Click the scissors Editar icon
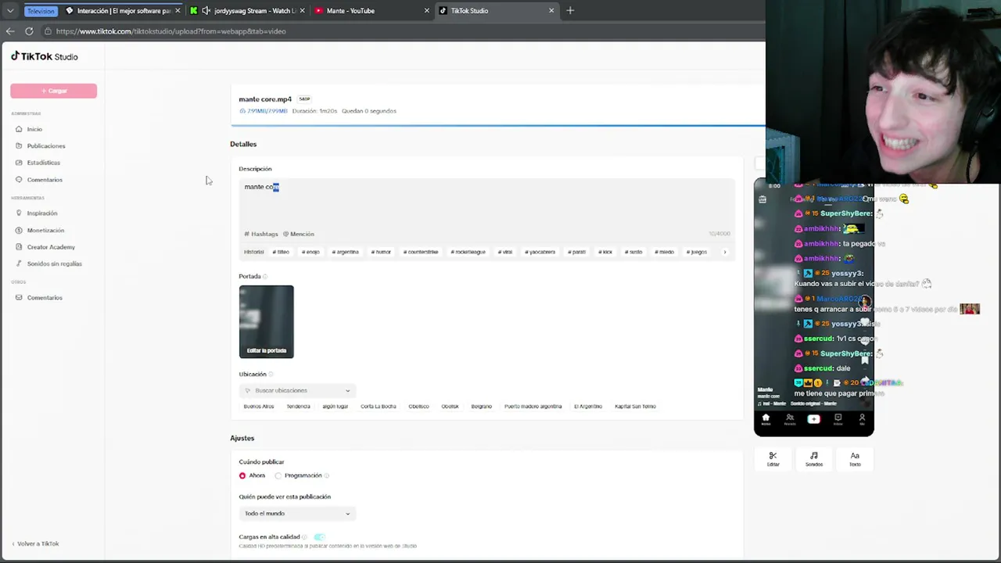This screenshot has height=563, width=1001. (773, 455)
